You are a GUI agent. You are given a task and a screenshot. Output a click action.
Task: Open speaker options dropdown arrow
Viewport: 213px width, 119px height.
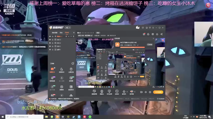click(135, 92)
